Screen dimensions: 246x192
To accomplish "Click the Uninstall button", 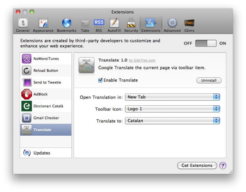I will click(x=209, y=81).
